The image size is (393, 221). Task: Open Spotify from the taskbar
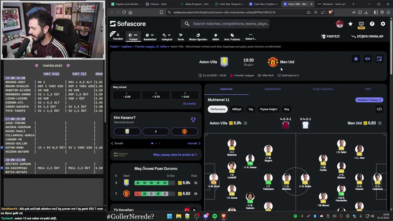coord(215,216)
